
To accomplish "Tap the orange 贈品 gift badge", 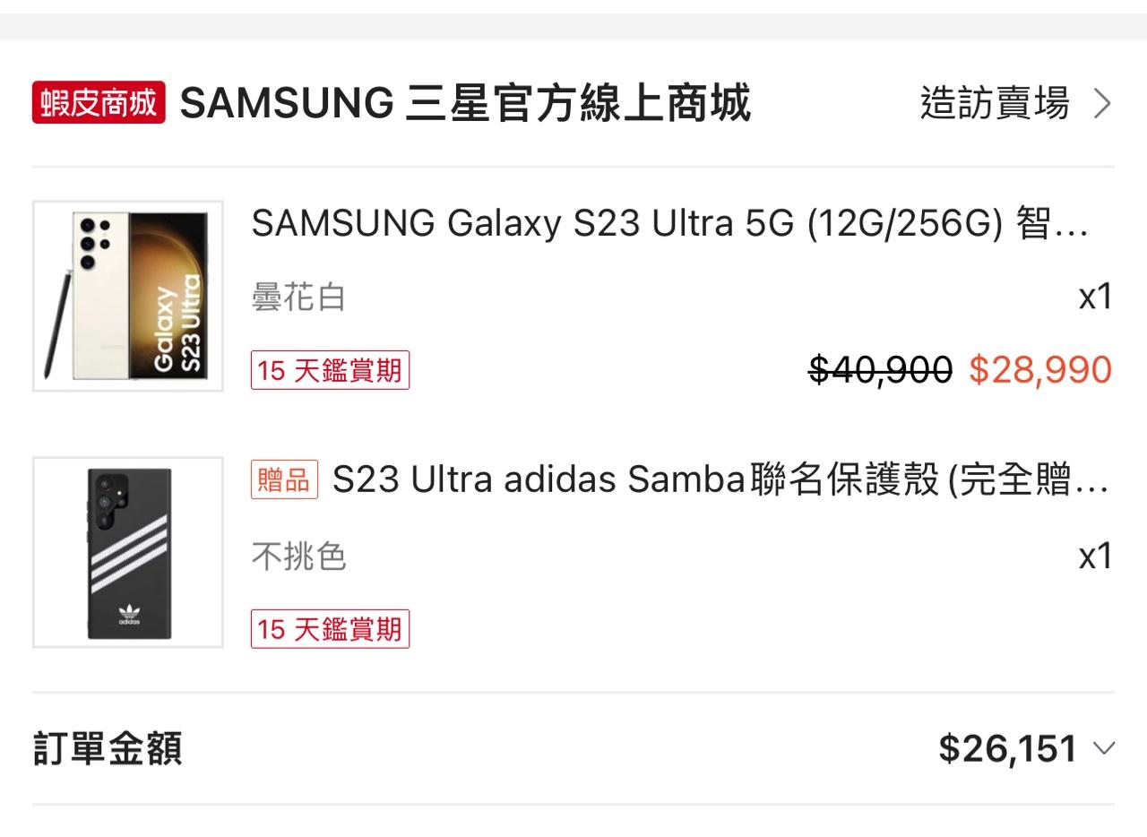I will click(x=284, y=480).
